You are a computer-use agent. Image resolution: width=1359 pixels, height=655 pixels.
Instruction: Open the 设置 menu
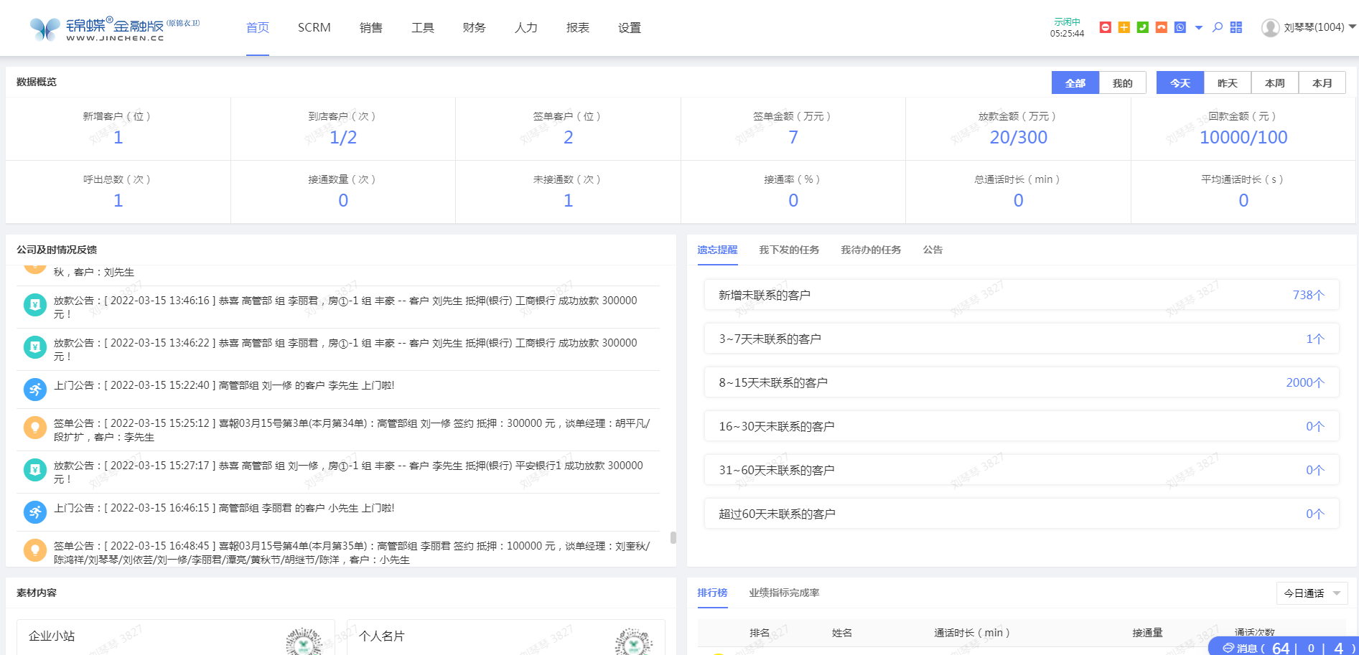(x=630, y=27)
